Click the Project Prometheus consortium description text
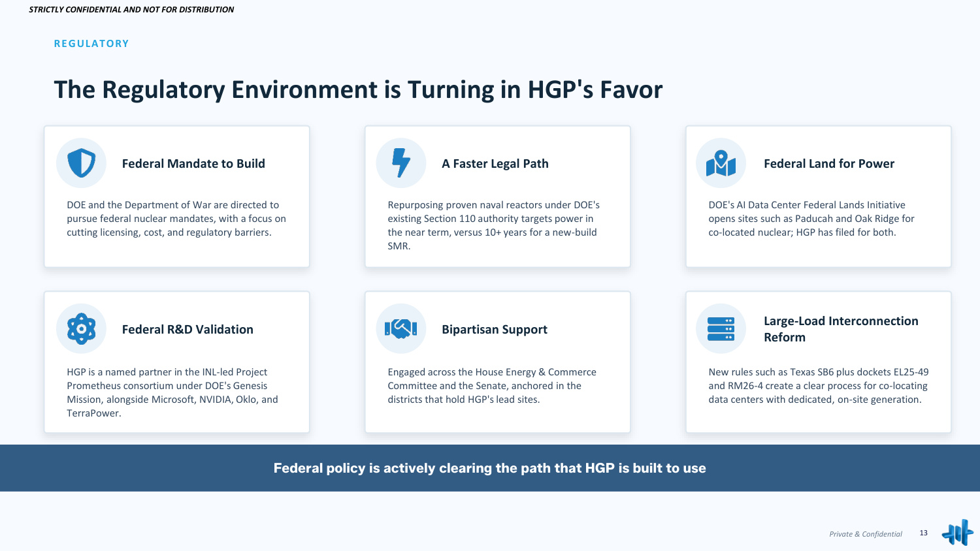 pos(172,392)
